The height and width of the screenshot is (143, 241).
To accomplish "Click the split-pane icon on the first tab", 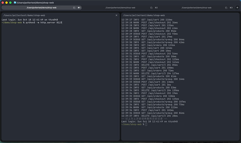I will pyautogui.click(x=74, y=8).
